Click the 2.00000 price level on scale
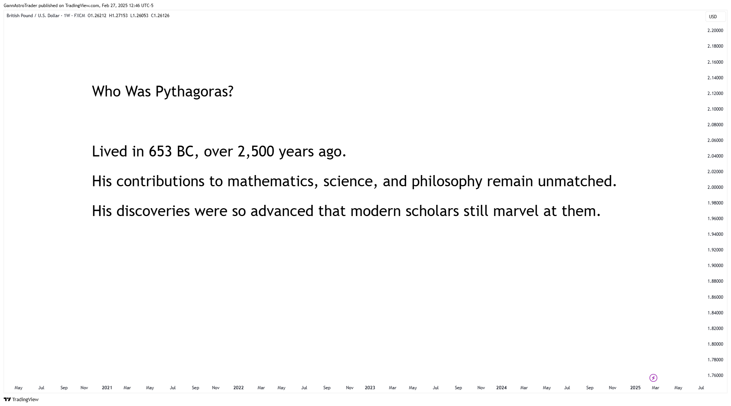This screenshot has width=731, height=406. coord(715,187)
